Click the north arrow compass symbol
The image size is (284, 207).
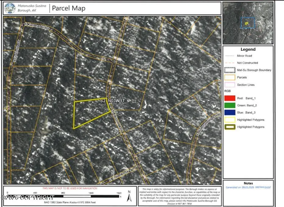tap(129, 196)
